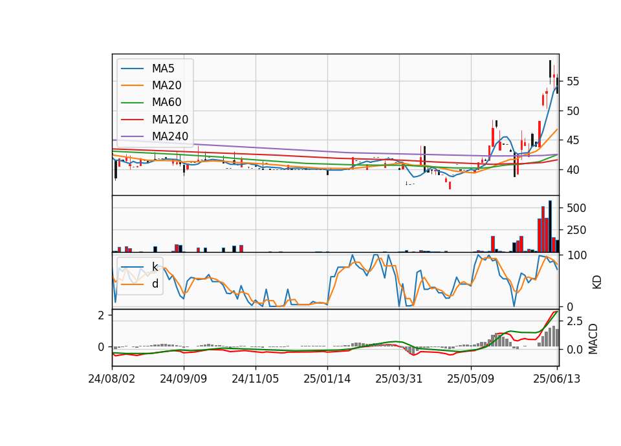Click the d legend label in KD panel
The height and width of the screenshot is (446, 621).
click(x=155, y=284)
